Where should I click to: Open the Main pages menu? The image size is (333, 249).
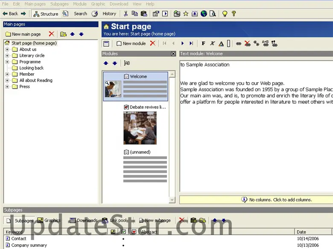point(35,4)
